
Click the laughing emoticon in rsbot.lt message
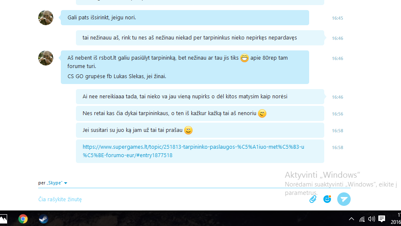[x=245, y=58]
